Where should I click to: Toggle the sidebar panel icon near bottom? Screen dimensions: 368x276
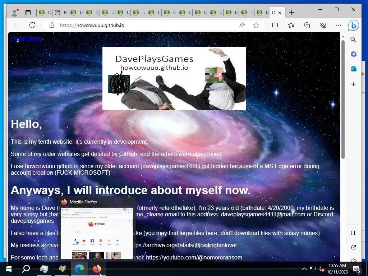coord(354,233)
